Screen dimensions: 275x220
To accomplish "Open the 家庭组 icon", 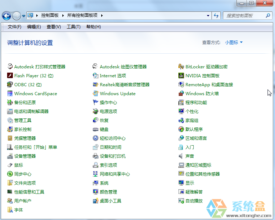I will (181, 120).
